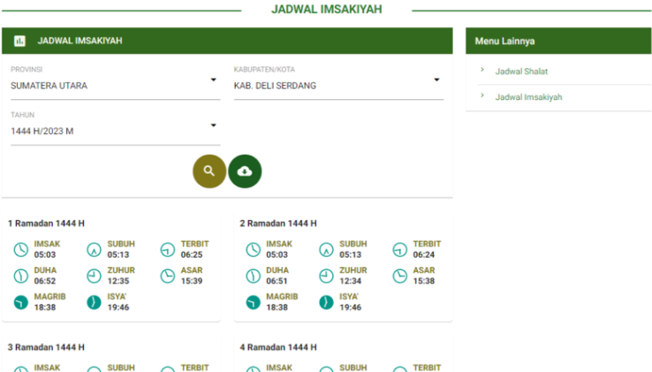Click the Isya' clock icon for 2 Ramadan
This screenshot has height=372, width=652.
click(x=326, y=302)
